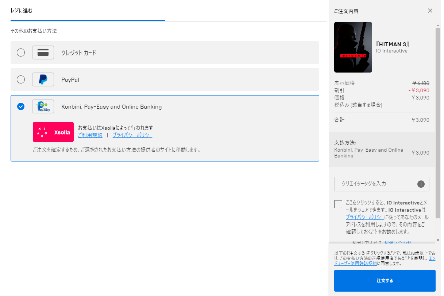Click the ご注文内容 heading
This screenshot has width=444, height=296.
[x=346, y=11]
